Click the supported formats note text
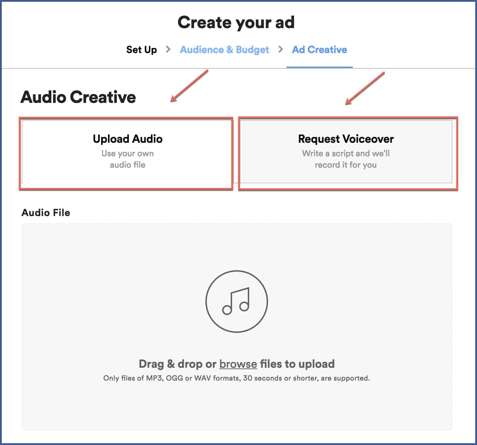 pos(237,378)
